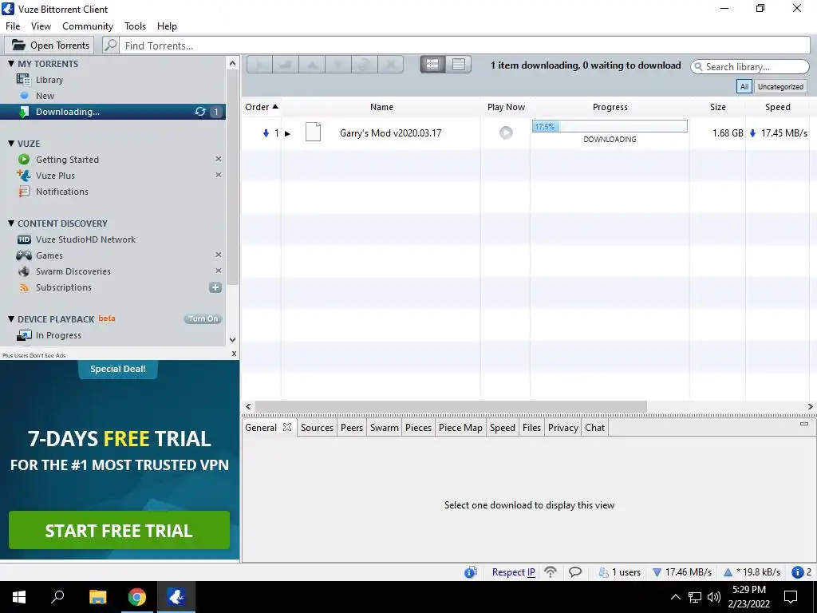817x613 pixels.
Task: Click the Find Torrents magnifier icon
Action: click(111, 45)
